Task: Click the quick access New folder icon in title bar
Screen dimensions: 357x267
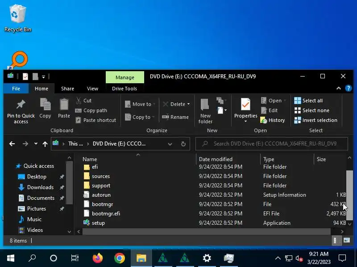Action: click(x=35, y=76)
